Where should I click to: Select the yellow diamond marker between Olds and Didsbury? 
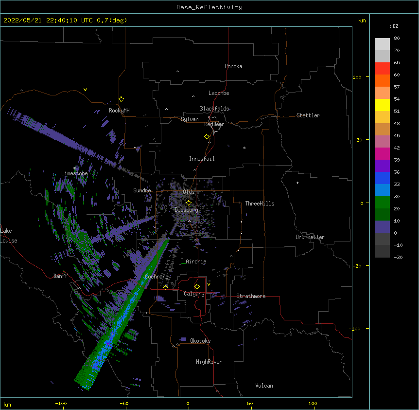(189, 203)
